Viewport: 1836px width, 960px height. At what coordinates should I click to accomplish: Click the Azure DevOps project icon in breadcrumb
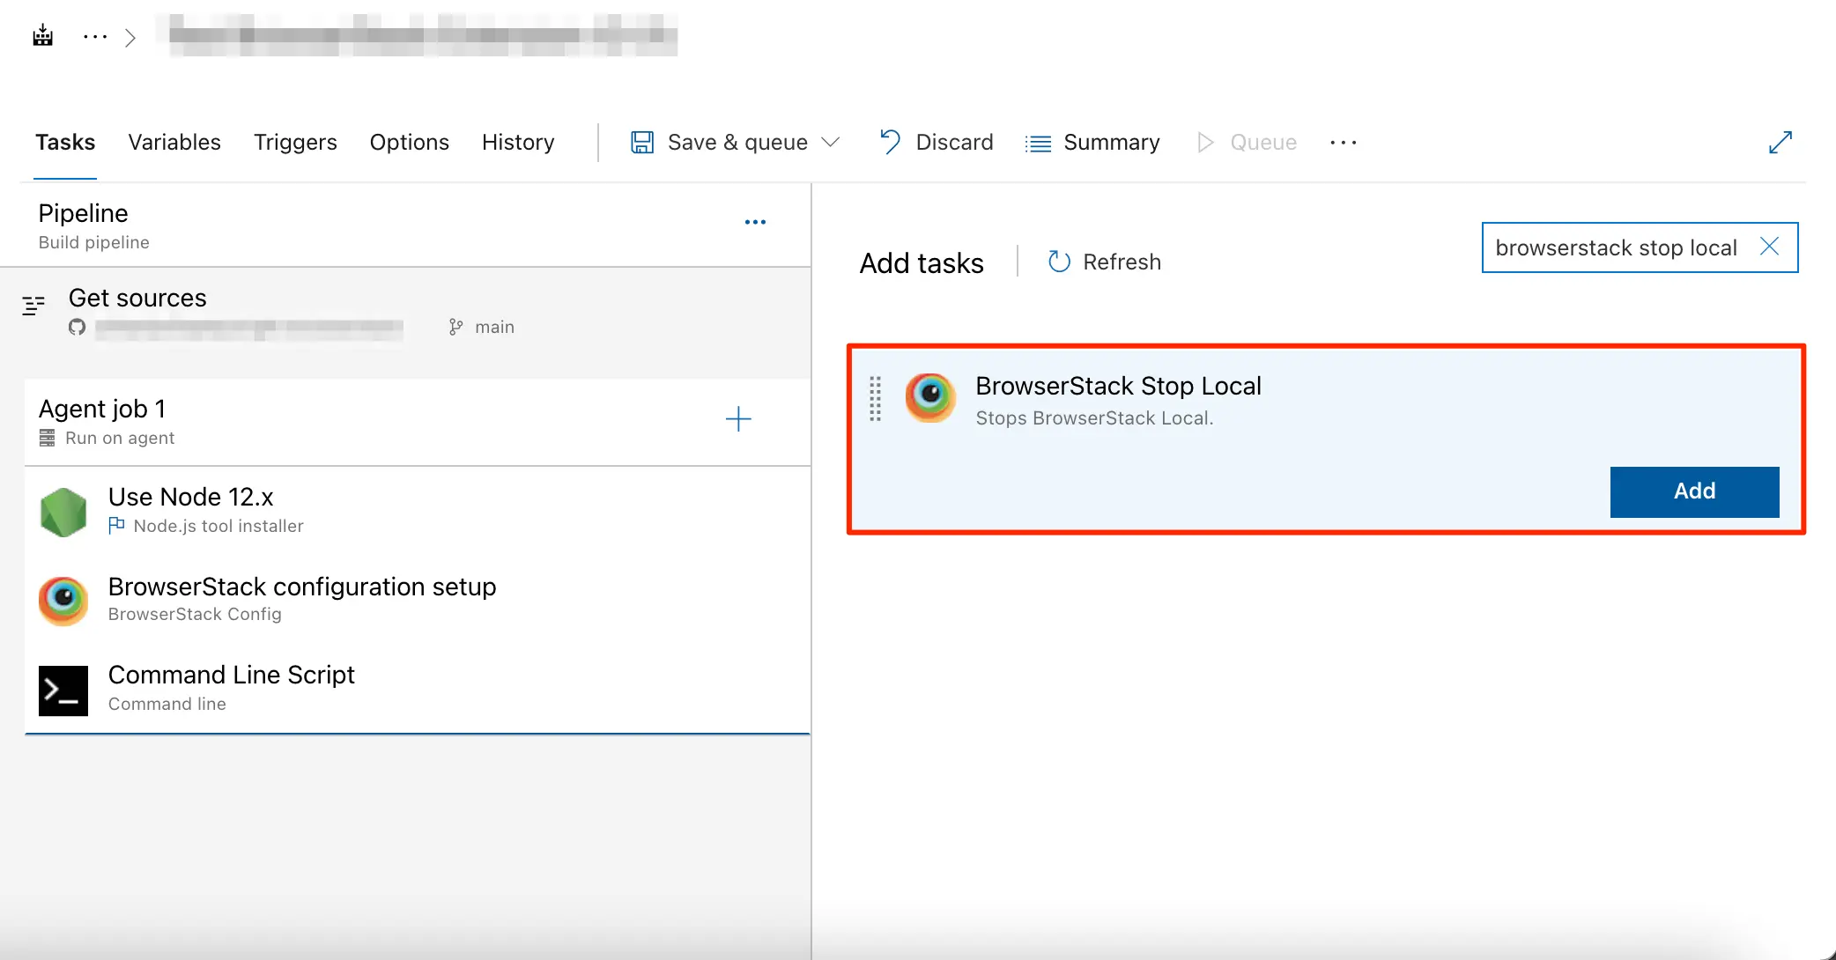pyautogui.click(x=42, y=36)
